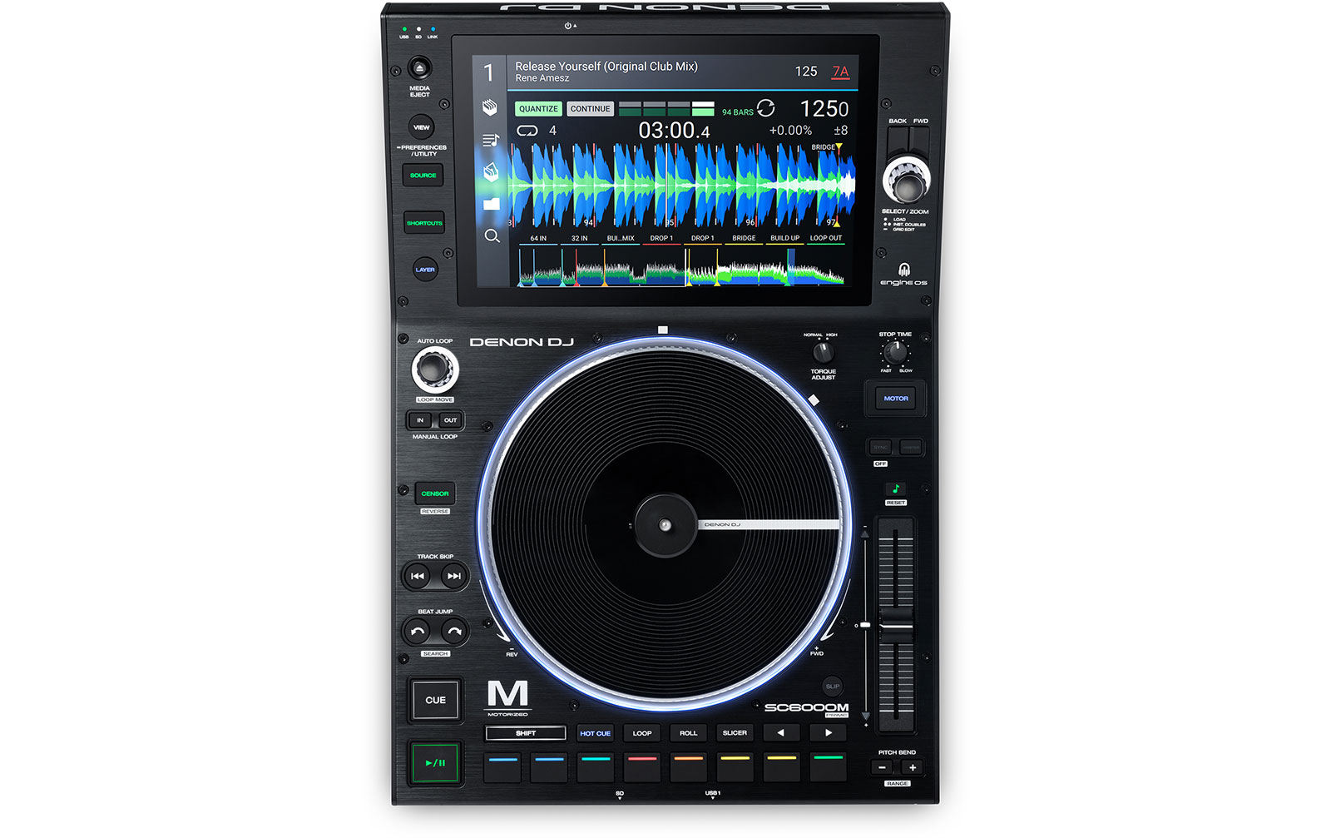Tap the red 7A key indicator
Screen dimensions: 1331x838
click(841, 72)
